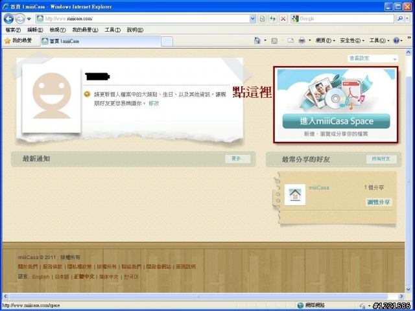The width and height of the screenshot is (415, 311).
Task: Click the horizontal scrollbar left arrow
Action: (x=5, y=296)
